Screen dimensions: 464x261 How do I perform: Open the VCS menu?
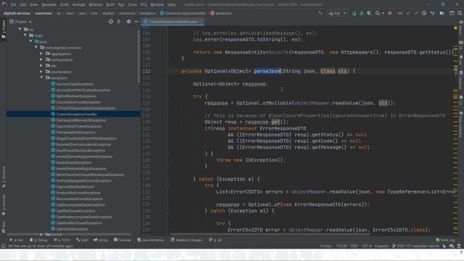144,4
